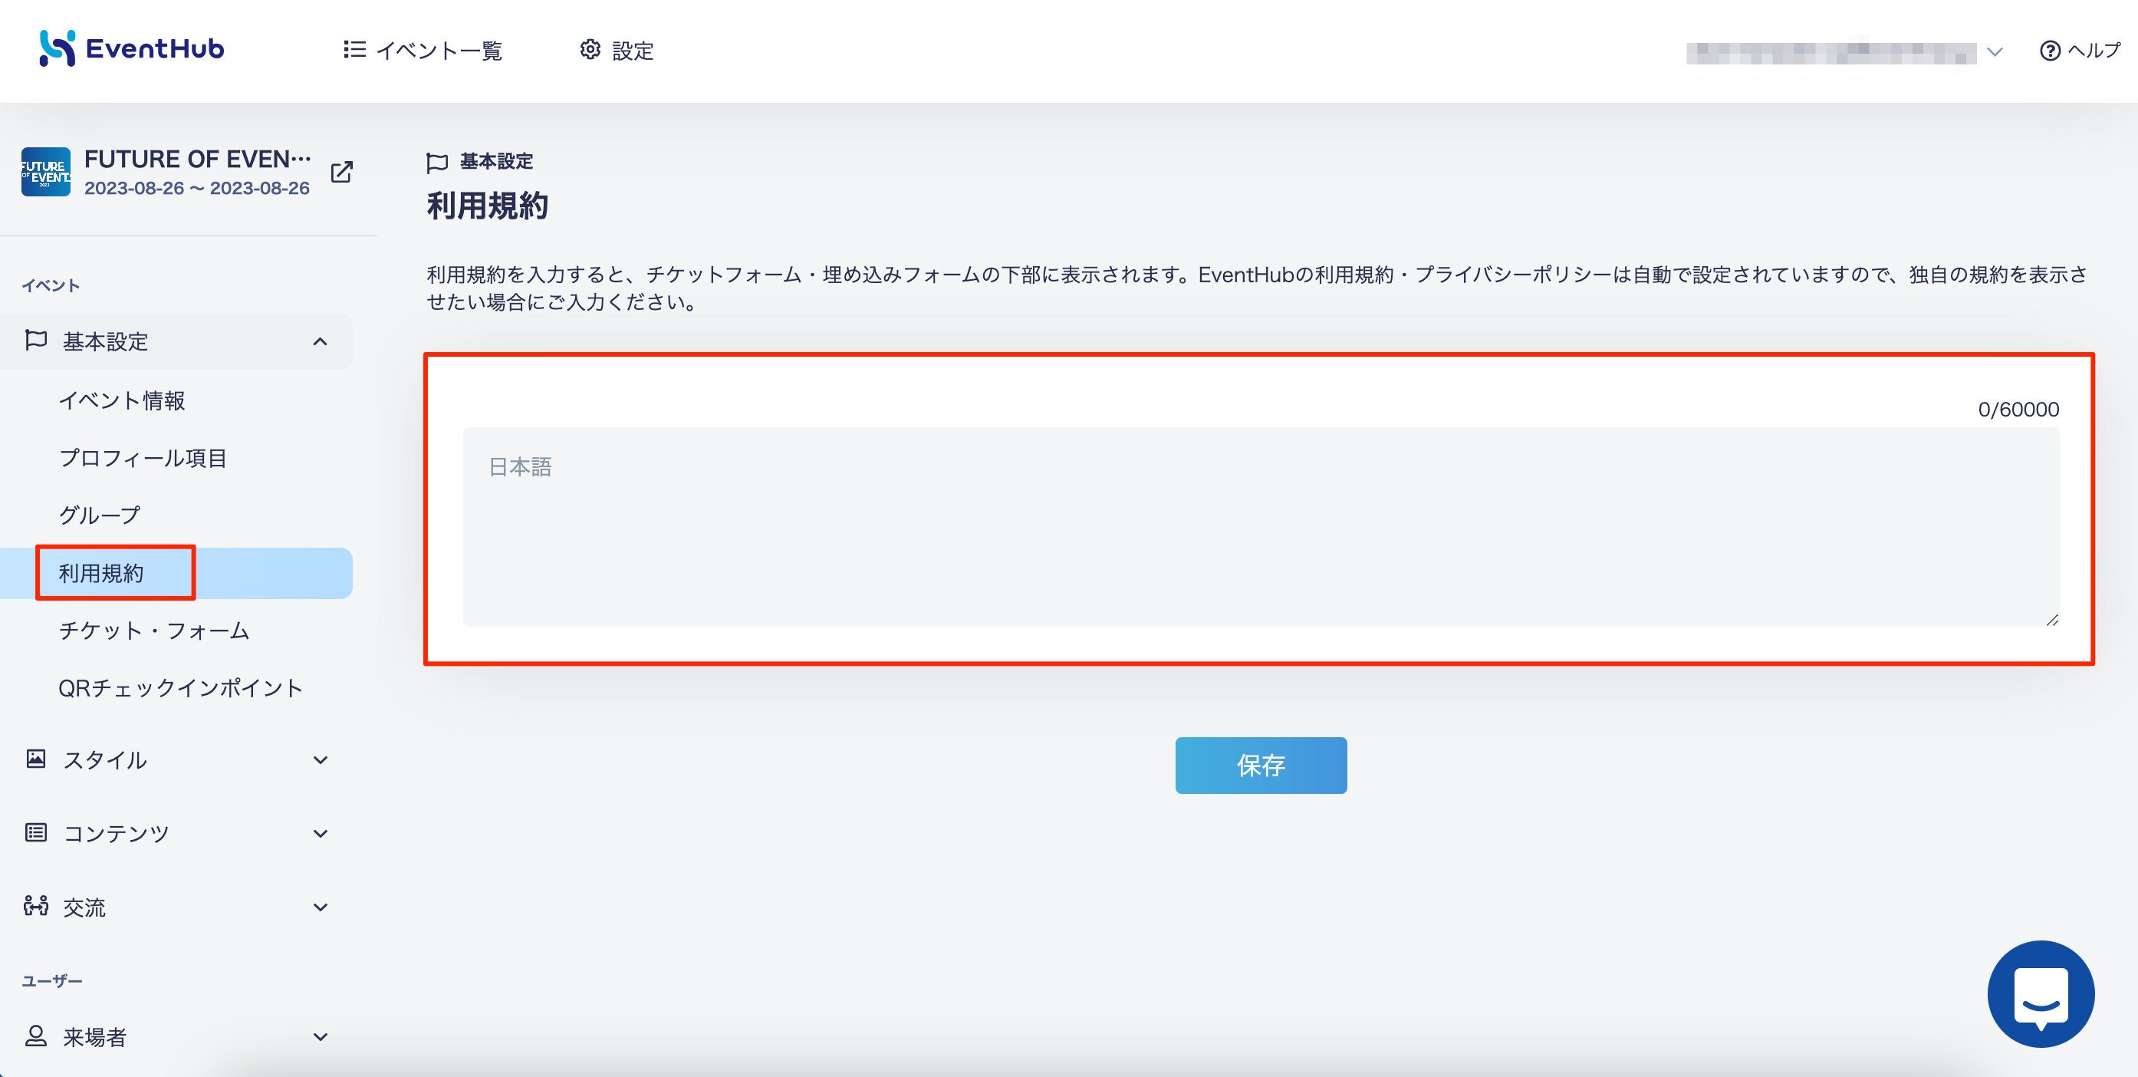Viewport: 2138px width, 1077px height.
Task: Click the イベント section label
Action: tap(51, 285)
